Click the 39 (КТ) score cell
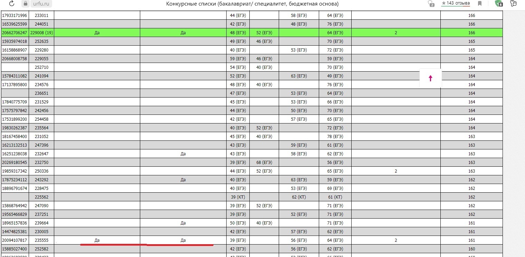This screenshot has height=257, width=525. pyautogui.click(x=238, y=197)
